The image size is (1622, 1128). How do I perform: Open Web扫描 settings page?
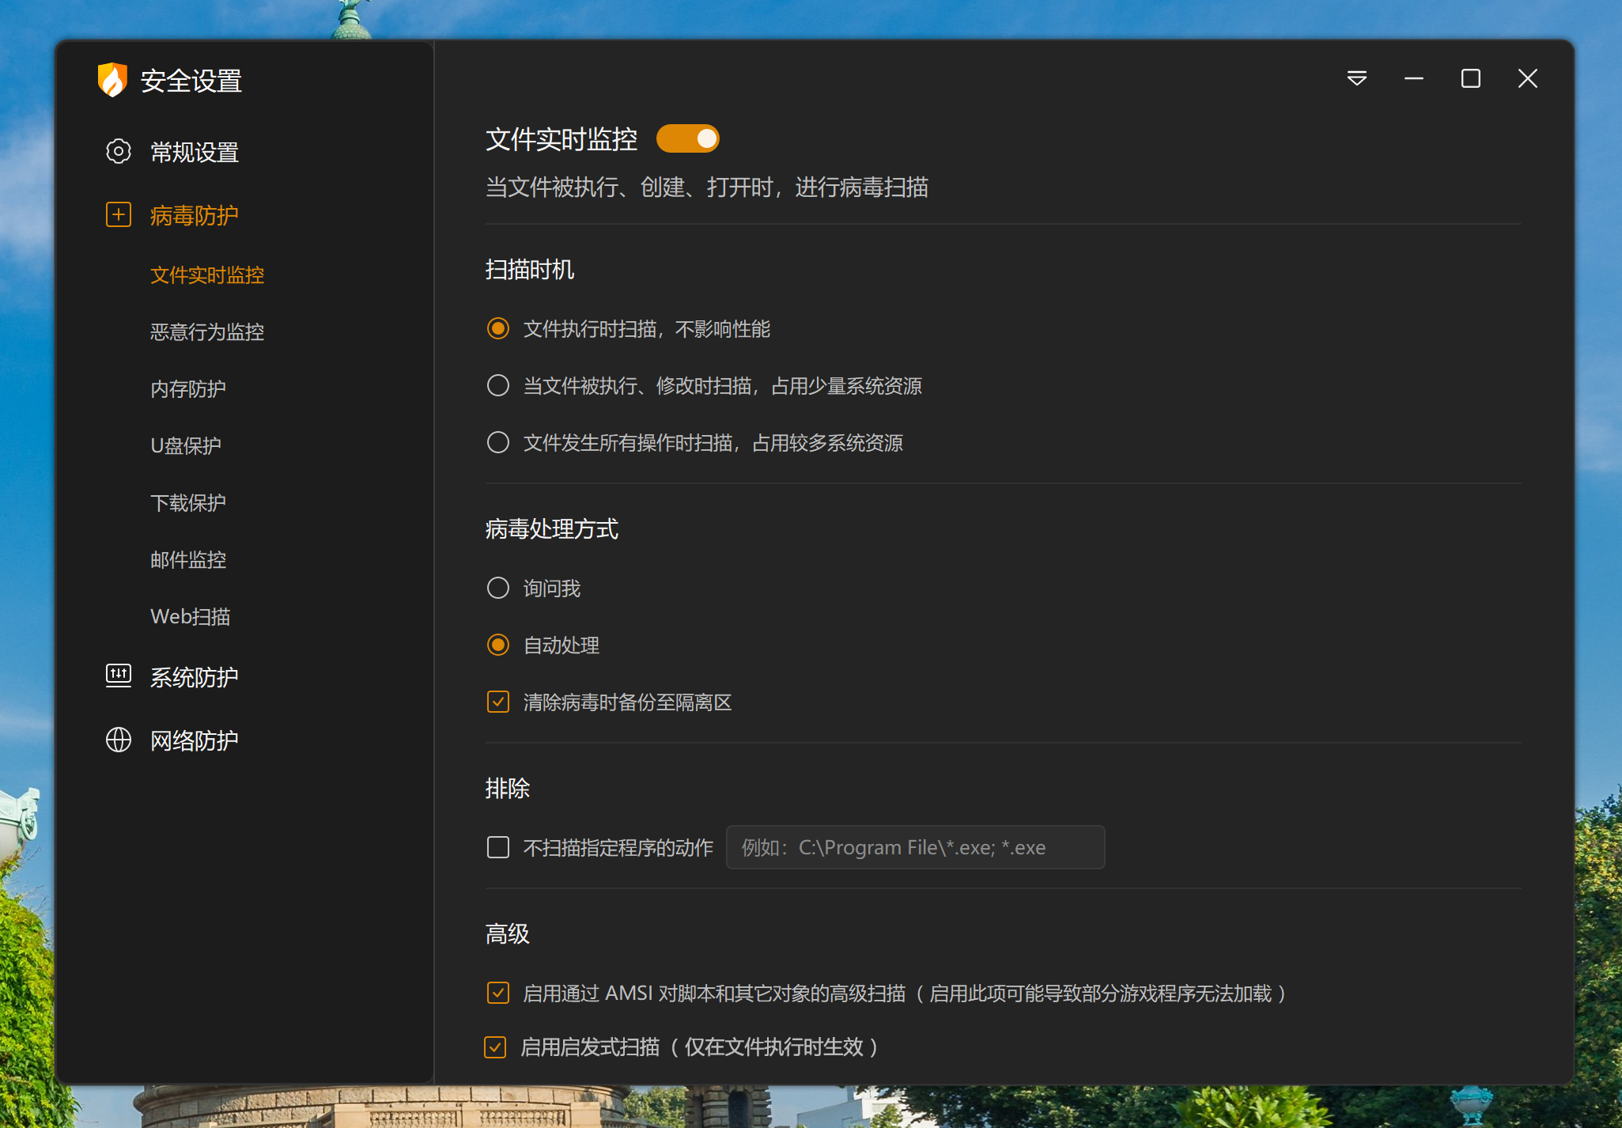[x=190, y=616]
